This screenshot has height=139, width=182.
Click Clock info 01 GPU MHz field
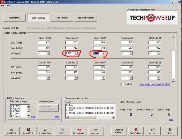pos(72,42)
